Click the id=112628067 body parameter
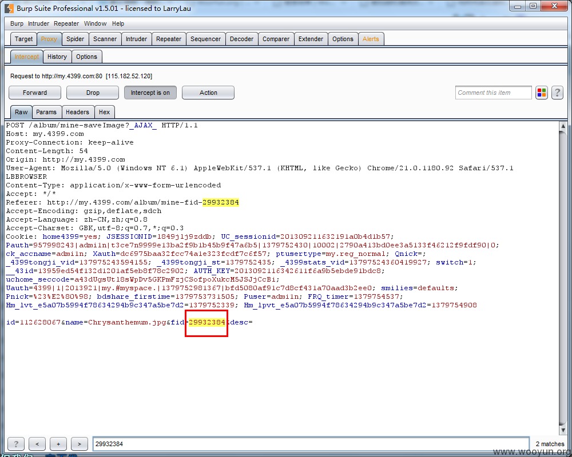This screenshot has width=572, height=457. [33, 322]
